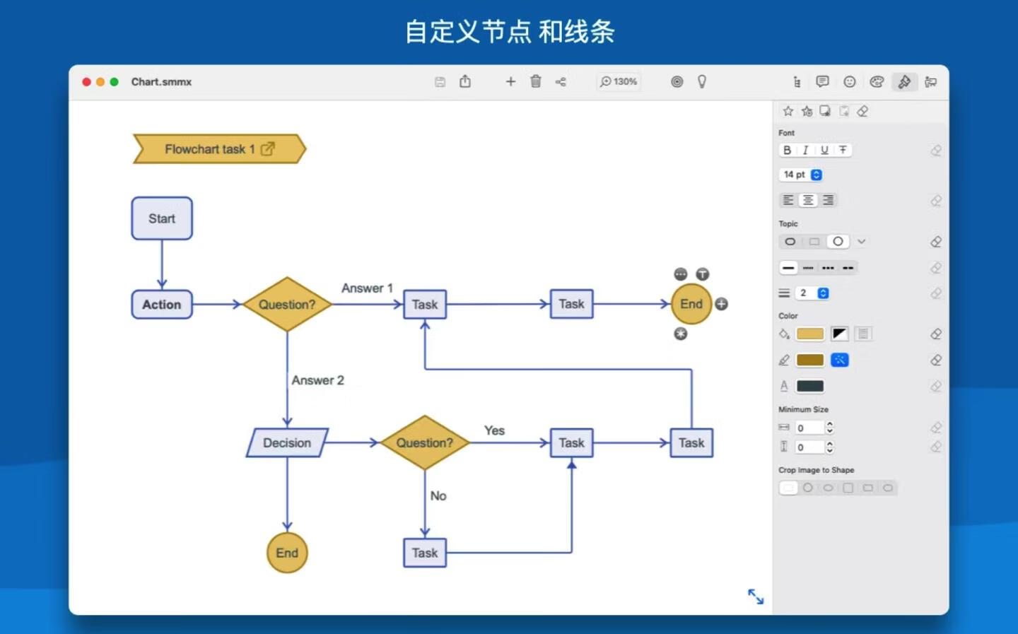Click the collapse handle above End node
Viewport: 1018px width, 634px height.
click(x=680, y=274)
